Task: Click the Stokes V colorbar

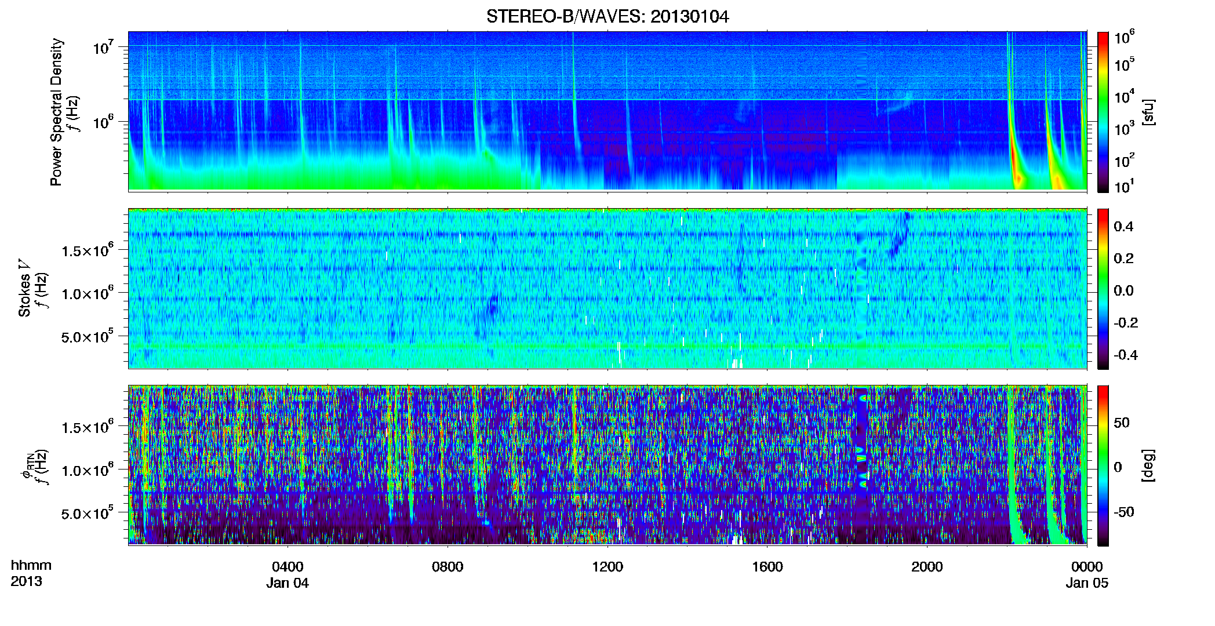Action: pos(1103,289)
